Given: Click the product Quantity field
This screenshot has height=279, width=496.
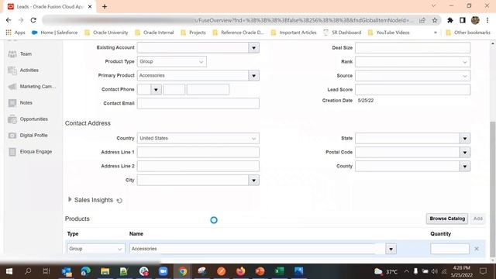Looking at the screenshot, I should click(x=449, y=249).
